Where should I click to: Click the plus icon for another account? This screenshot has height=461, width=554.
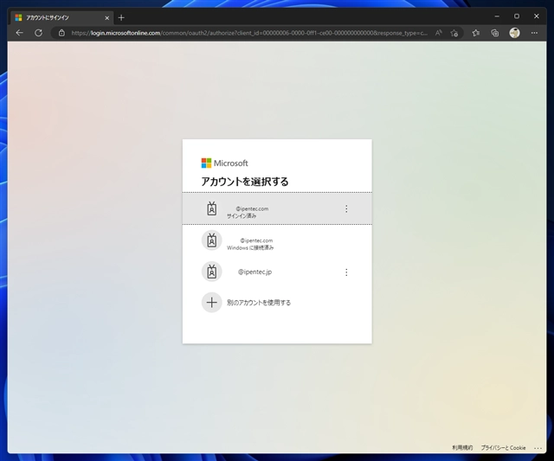pyautogui.click(x=211, y=303)
